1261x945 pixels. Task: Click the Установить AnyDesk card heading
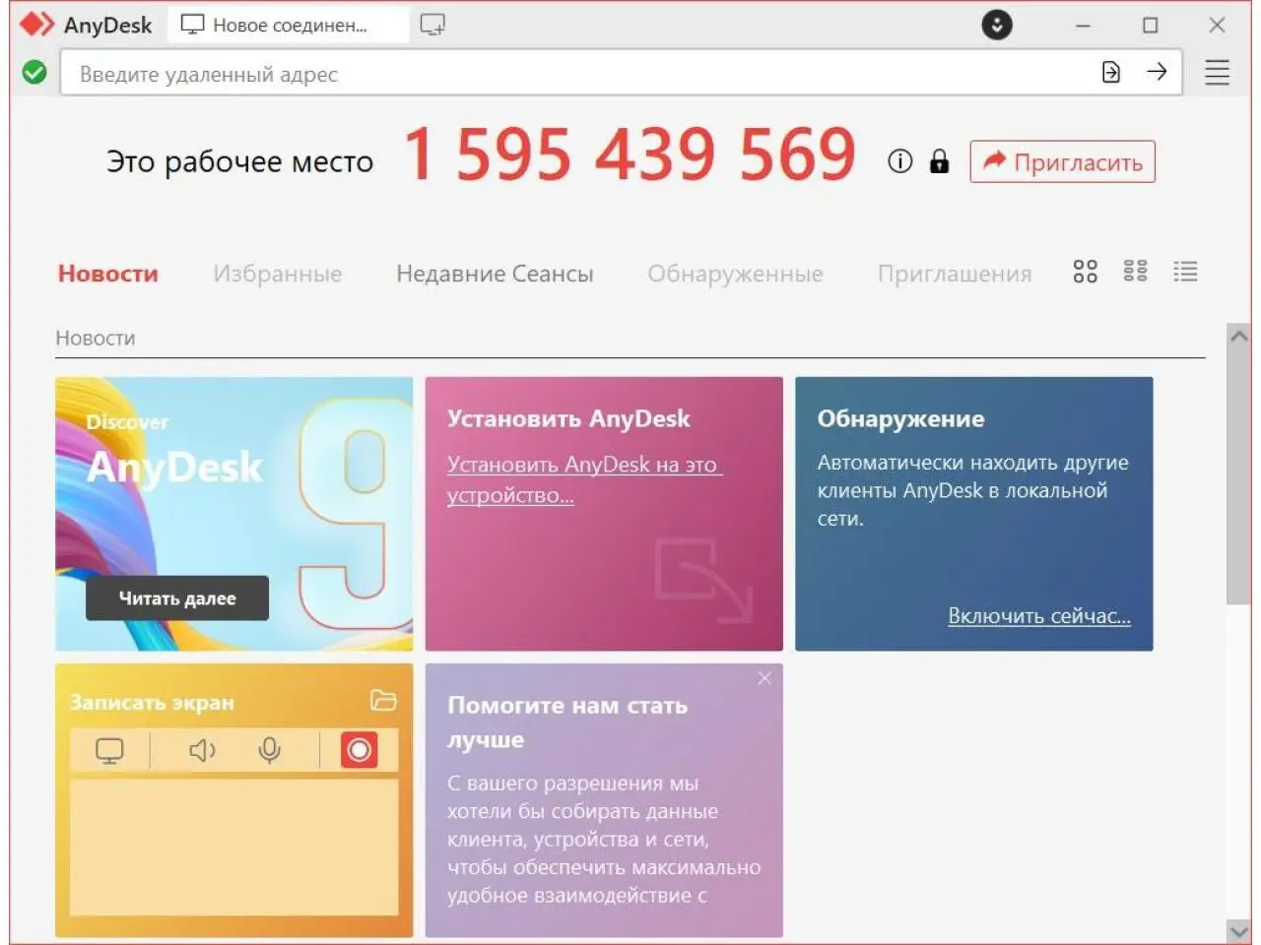click(568, 418)
